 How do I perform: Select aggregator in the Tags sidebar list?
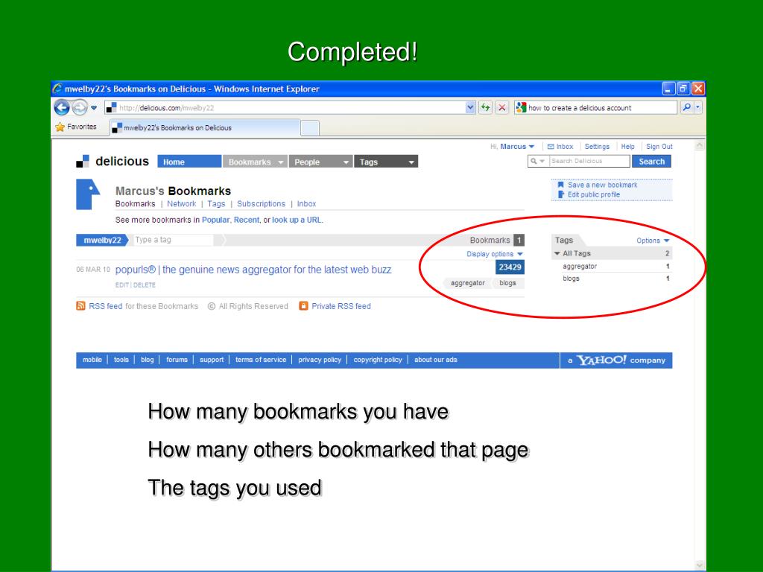click(580, 267)
